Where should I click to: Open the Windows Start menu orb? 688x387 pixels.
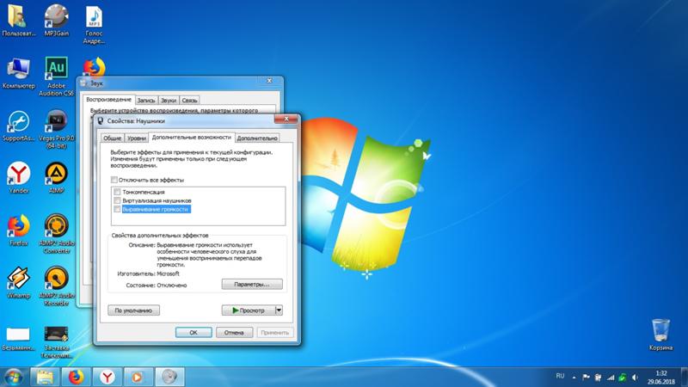[x=13, y=377]
